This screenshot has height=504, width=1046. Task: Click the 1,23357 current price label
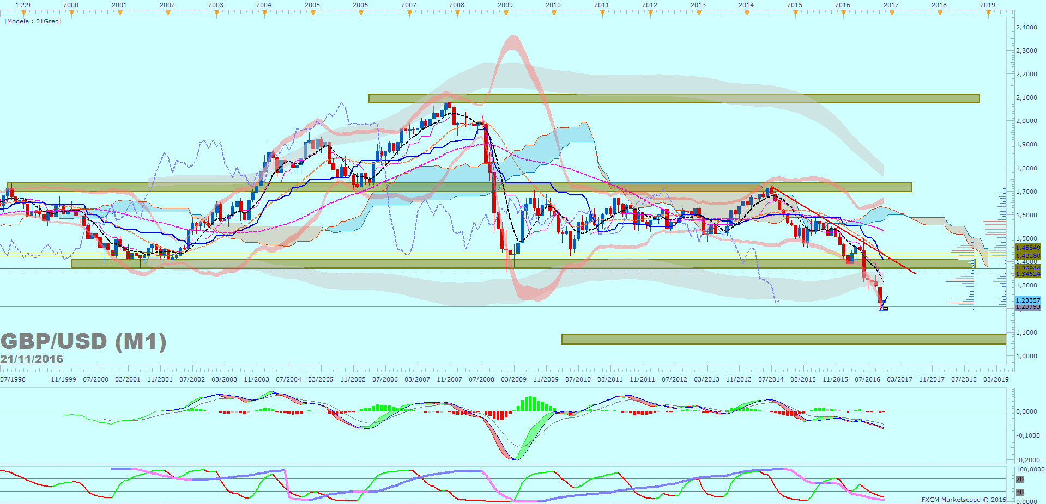point(1027,300)
